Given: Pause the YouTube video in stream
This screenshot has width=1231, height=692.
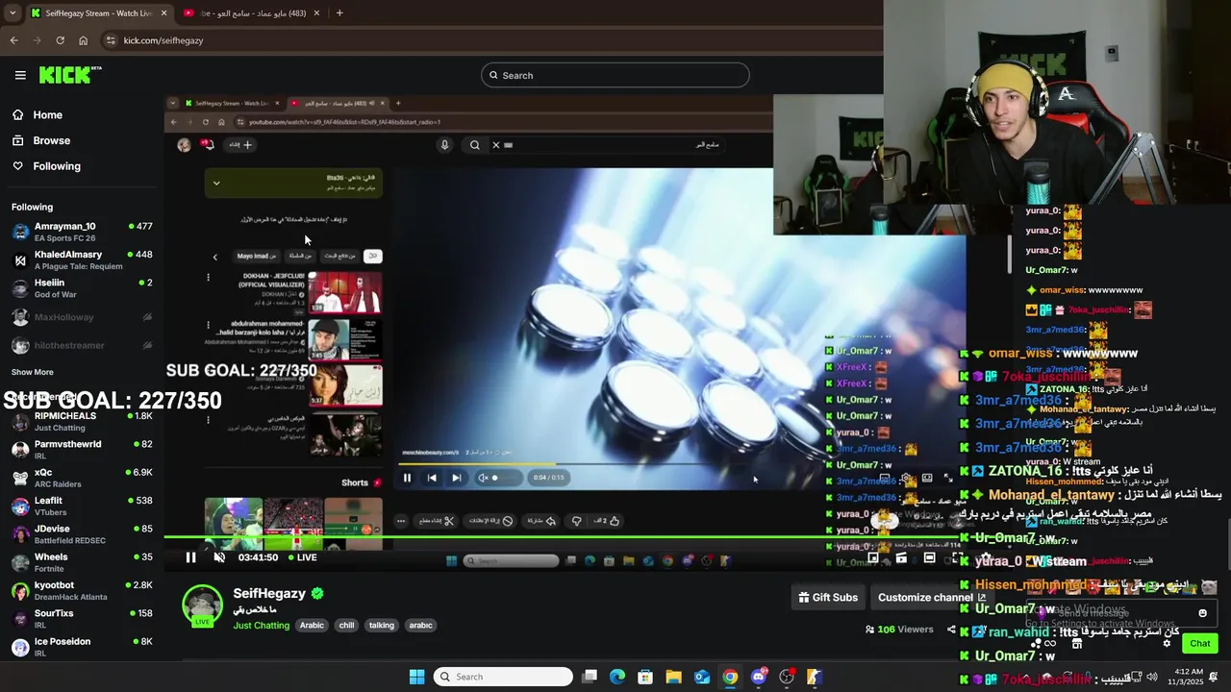Looking at the screenshot, I should coord(407,478).
